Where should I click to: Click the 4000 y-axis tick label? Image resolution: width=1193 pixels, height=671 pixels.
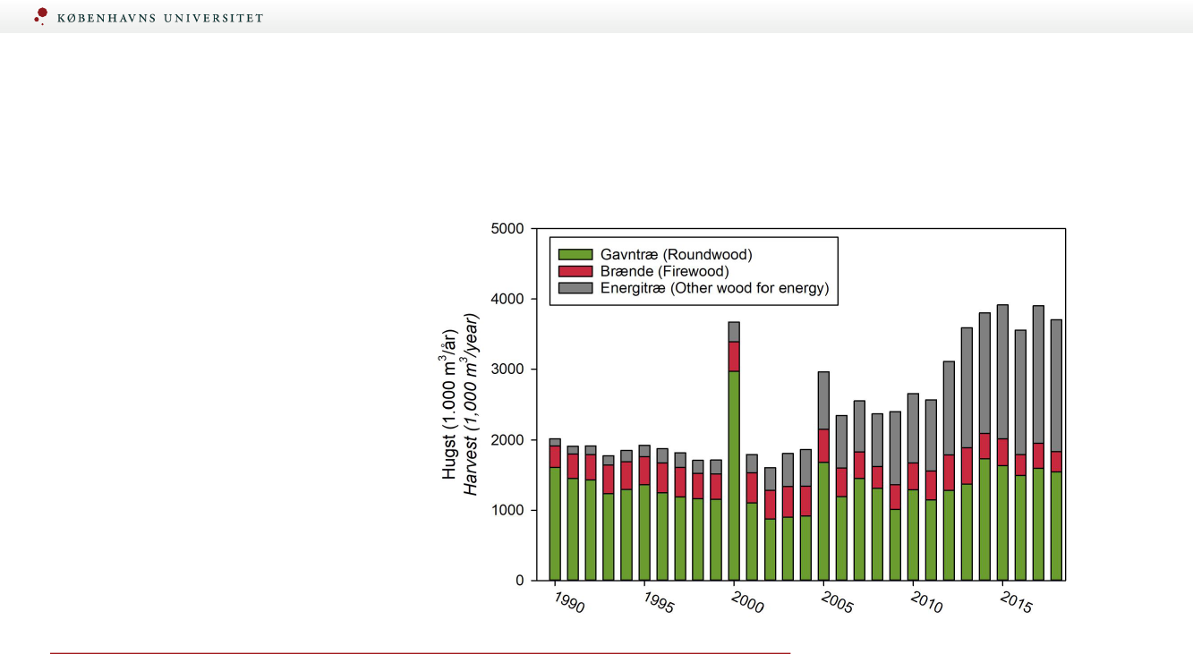click(x=507, y=299)
